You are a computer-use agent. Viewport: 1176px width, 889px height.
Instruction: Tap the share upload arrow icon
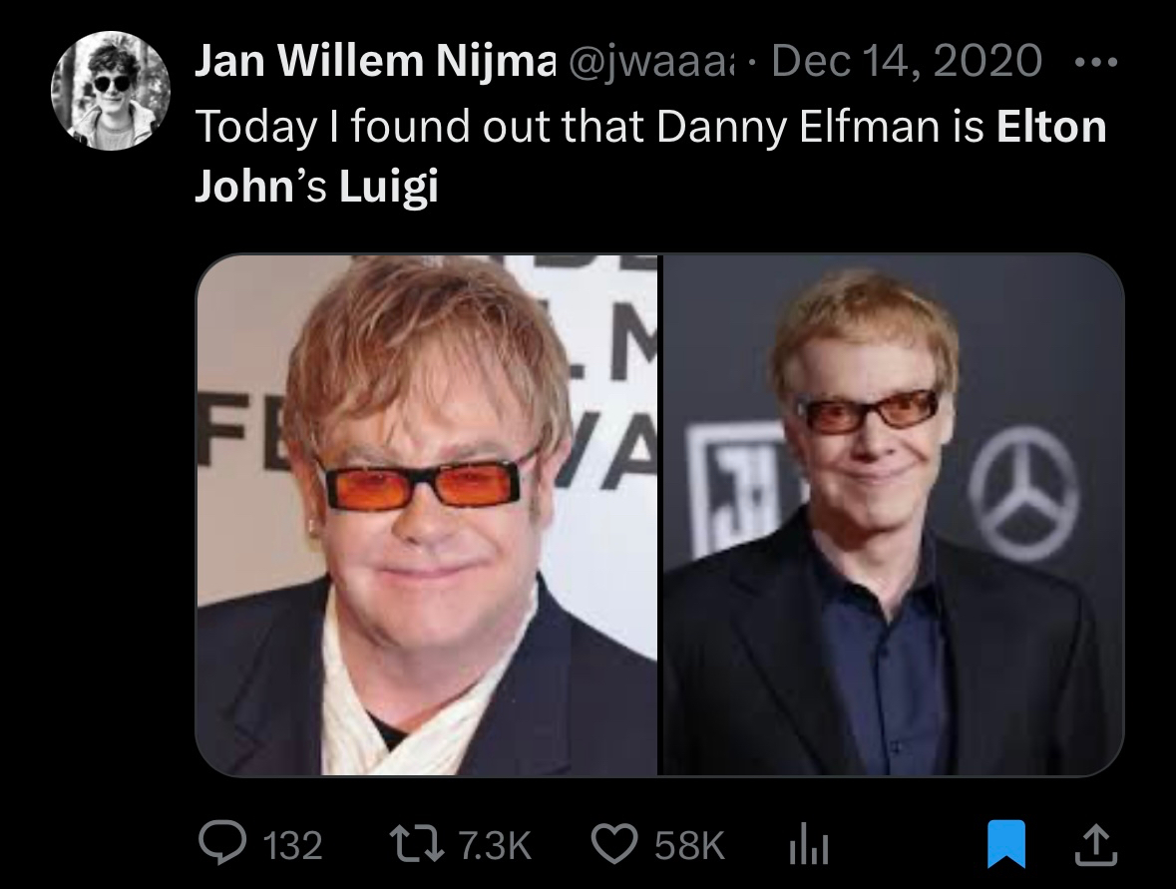[1096, 845]
